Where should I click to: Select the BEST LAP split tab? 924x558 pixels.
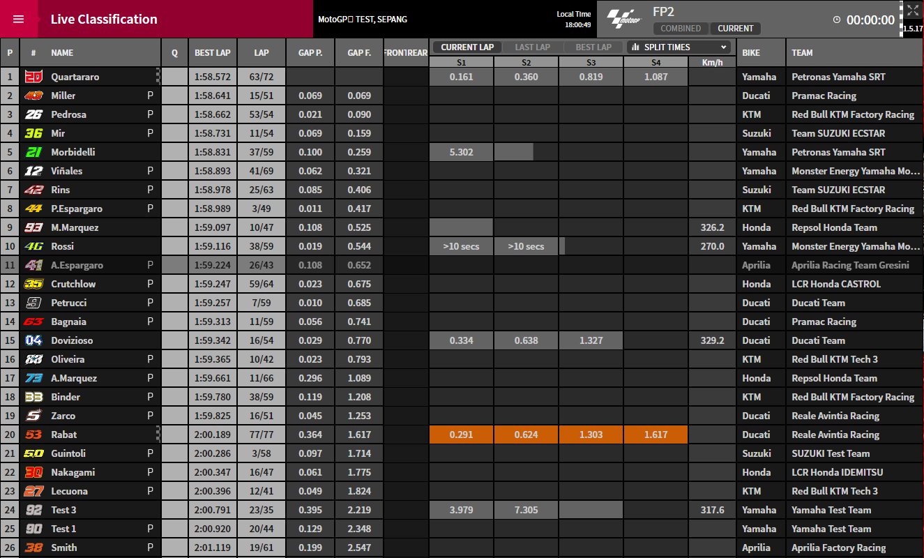tap(593, 47)
